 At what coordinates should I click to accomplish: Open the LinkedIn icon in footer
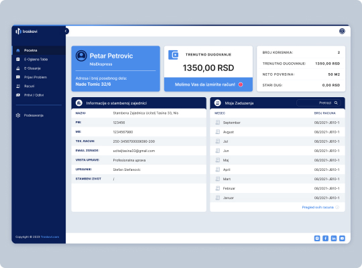pyautogui.click(x=334, y=239)
